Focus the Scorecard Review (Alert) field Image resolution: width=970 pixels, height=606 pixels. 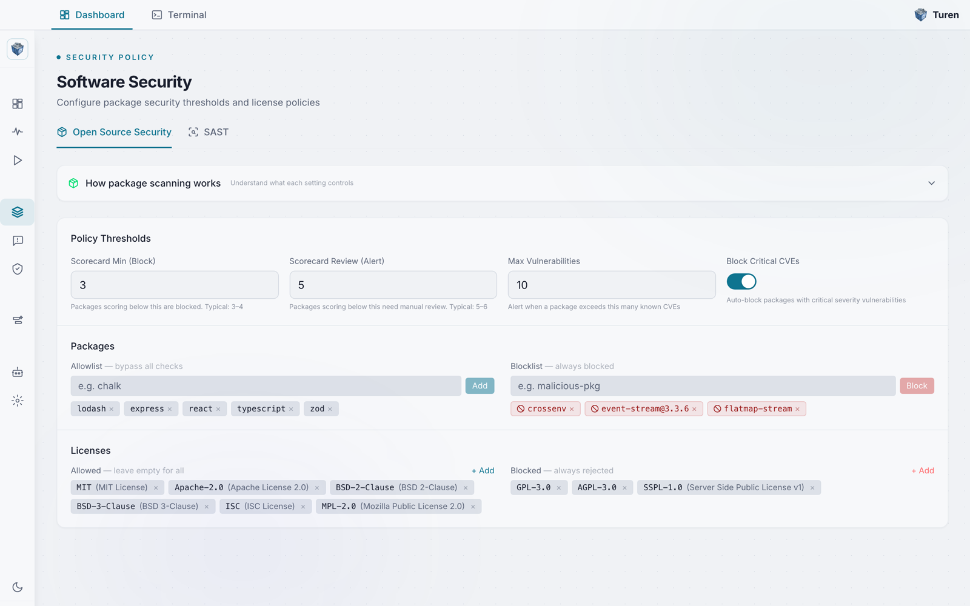coord(393,285)
